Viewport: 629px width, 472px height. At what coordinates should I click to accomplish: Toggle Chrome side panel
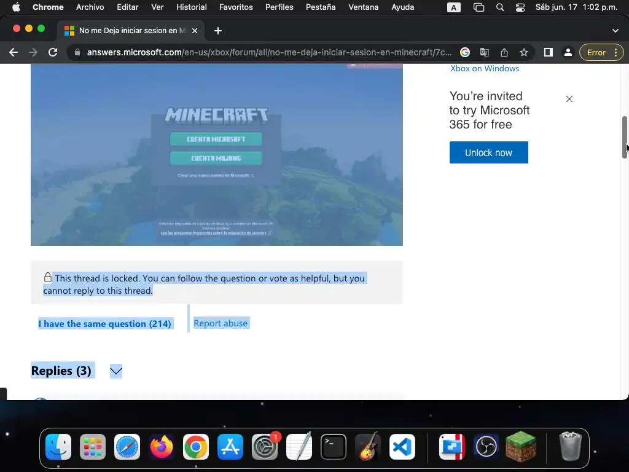click(548, 53)
